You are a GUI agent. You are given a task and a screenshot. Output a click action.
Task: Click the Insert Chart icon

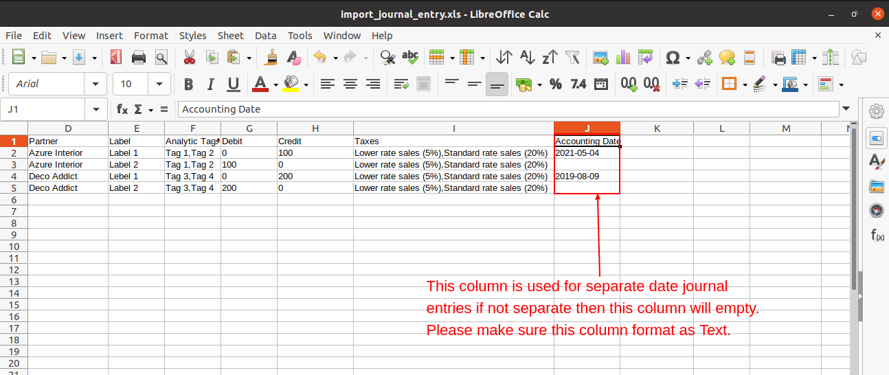623,57
